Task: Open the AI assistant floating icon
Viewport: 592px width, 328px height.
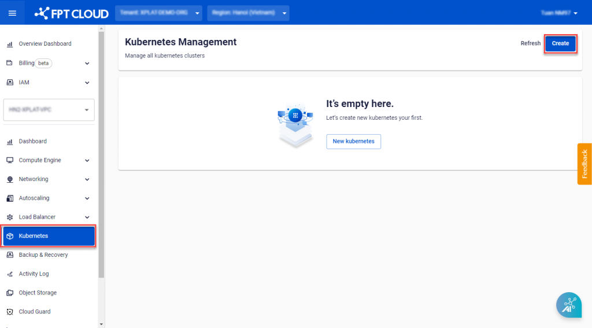Action: (x=568, y=305)
